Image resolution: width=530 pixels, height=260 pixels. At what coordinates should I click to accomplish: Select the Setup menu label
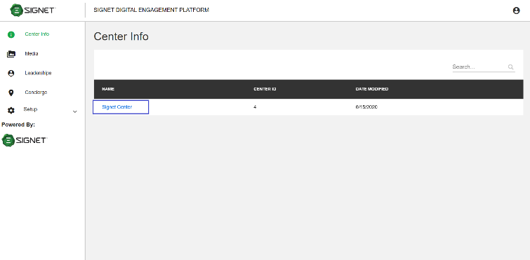30,109
